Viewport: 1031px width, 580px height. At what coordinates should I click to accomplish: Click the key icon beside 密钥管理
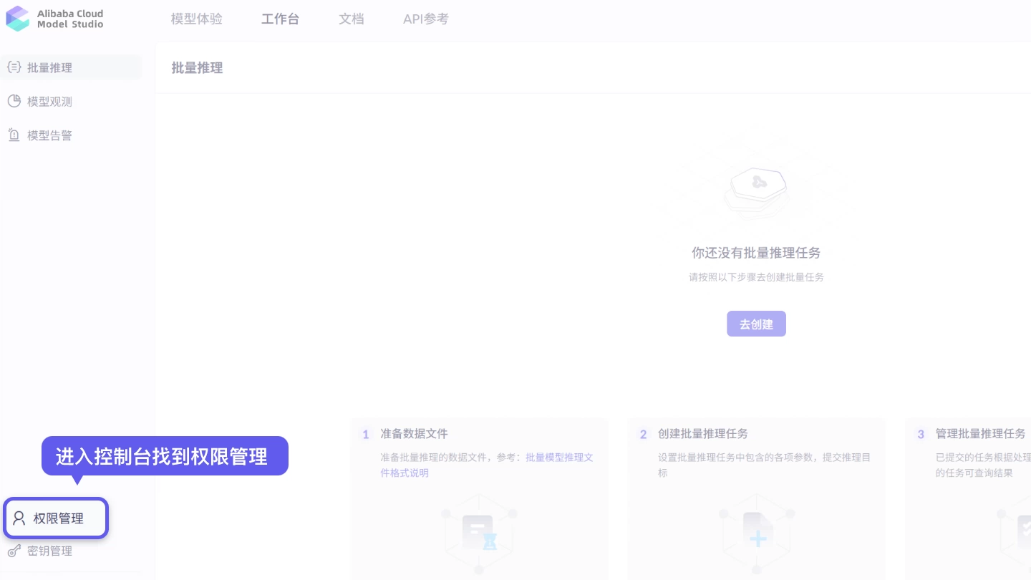(x=14, y=551)
